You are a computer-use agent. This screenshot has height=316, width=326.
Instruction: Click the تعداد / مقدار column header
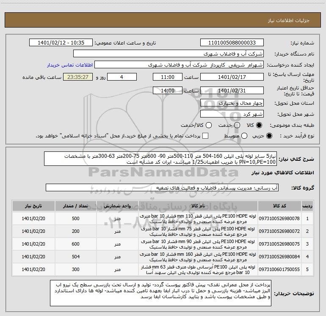point(76,206)
